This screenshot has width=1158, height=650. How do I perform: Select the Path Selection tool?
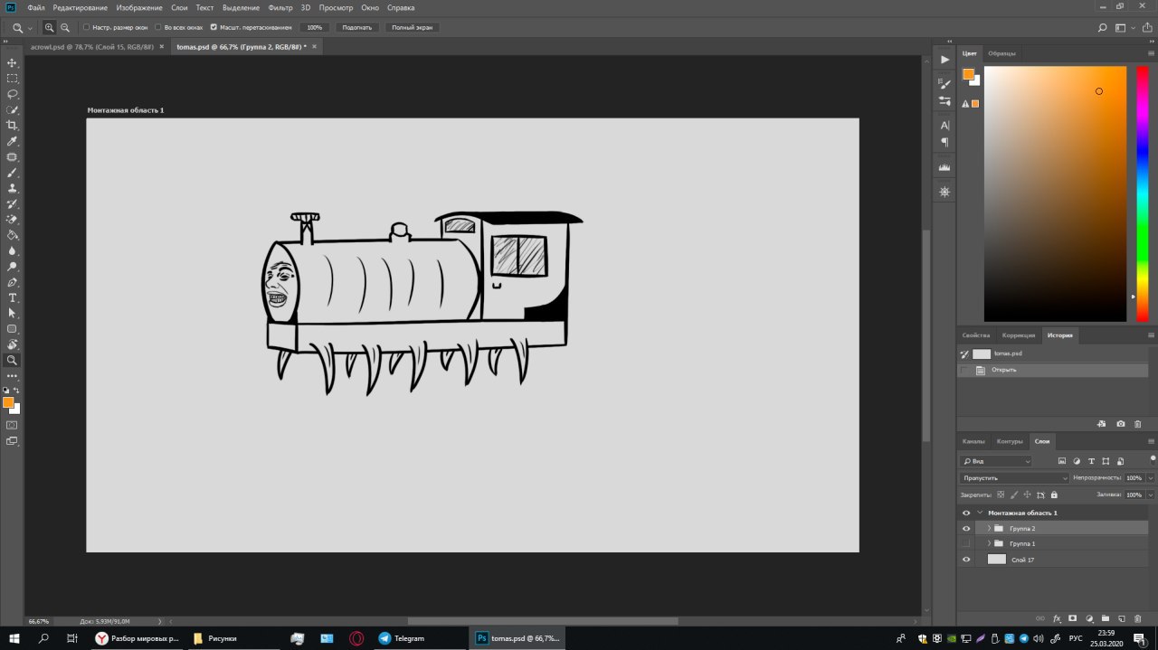pyautogui.click(x=13, y=313)
